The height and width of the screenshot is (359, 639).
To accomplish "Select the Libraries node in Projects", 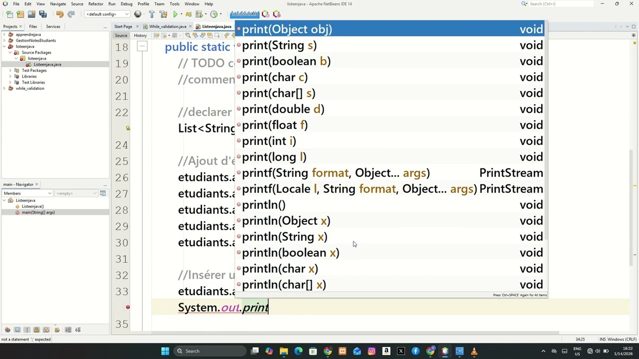I will pyautogui.click(x=29, y=76).
